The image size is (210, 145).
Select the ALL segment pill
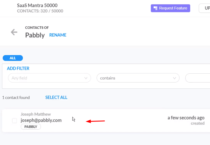point(13,58)
